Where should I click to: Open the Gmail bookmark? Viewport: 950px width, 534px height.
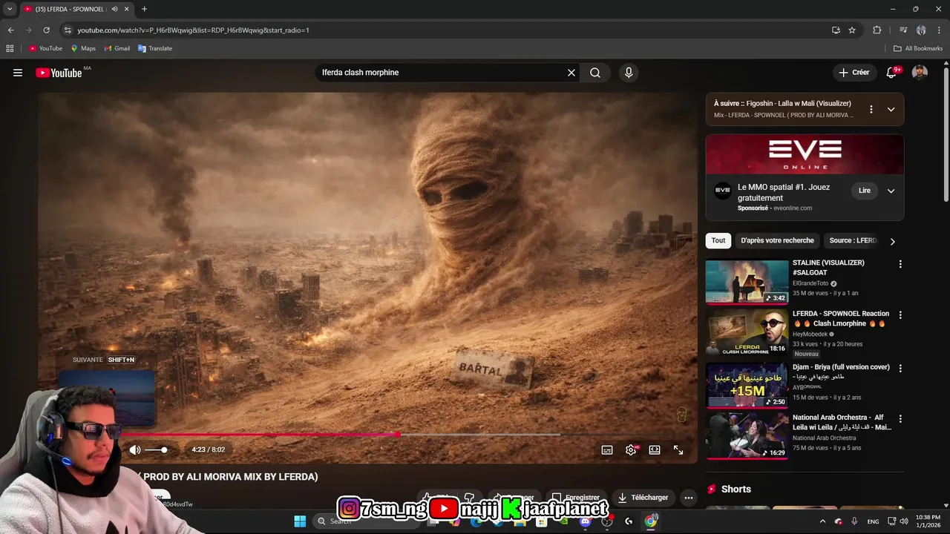click(x=117, y=48)
